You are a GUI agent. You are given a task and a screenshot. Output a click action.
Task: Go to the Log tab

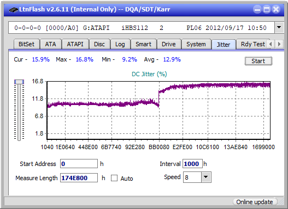coord(120,44)
